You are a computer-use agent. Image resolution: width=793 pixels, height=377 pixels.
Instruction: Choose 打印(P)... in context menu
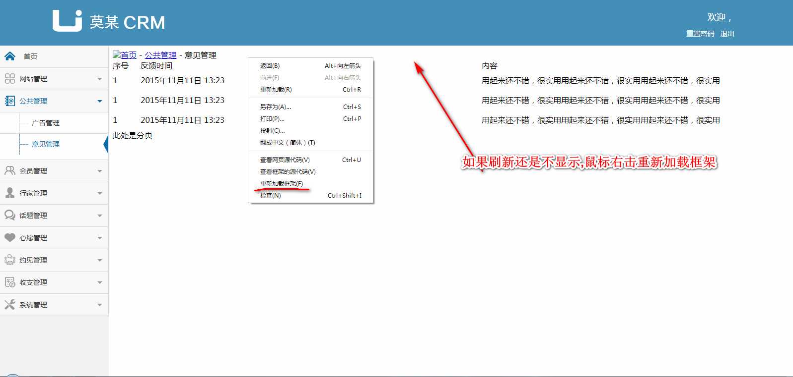tap(310, 118)
